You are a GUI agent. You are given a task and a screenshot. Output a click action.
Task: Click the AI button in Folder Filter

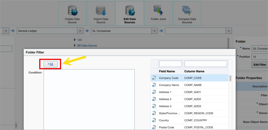(50, 64)
